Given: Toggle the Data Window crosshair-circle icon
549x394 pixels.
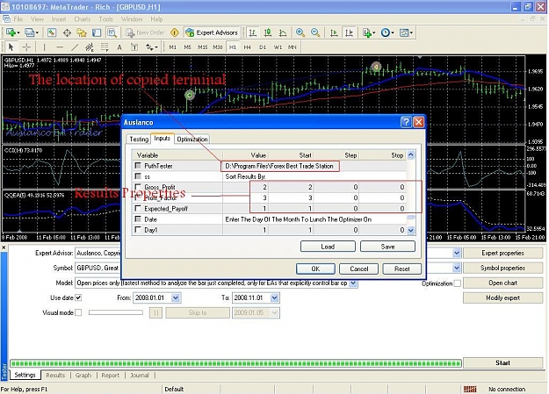Looking at the screenshot, I should pyautogui.click(x=67, y=32).
